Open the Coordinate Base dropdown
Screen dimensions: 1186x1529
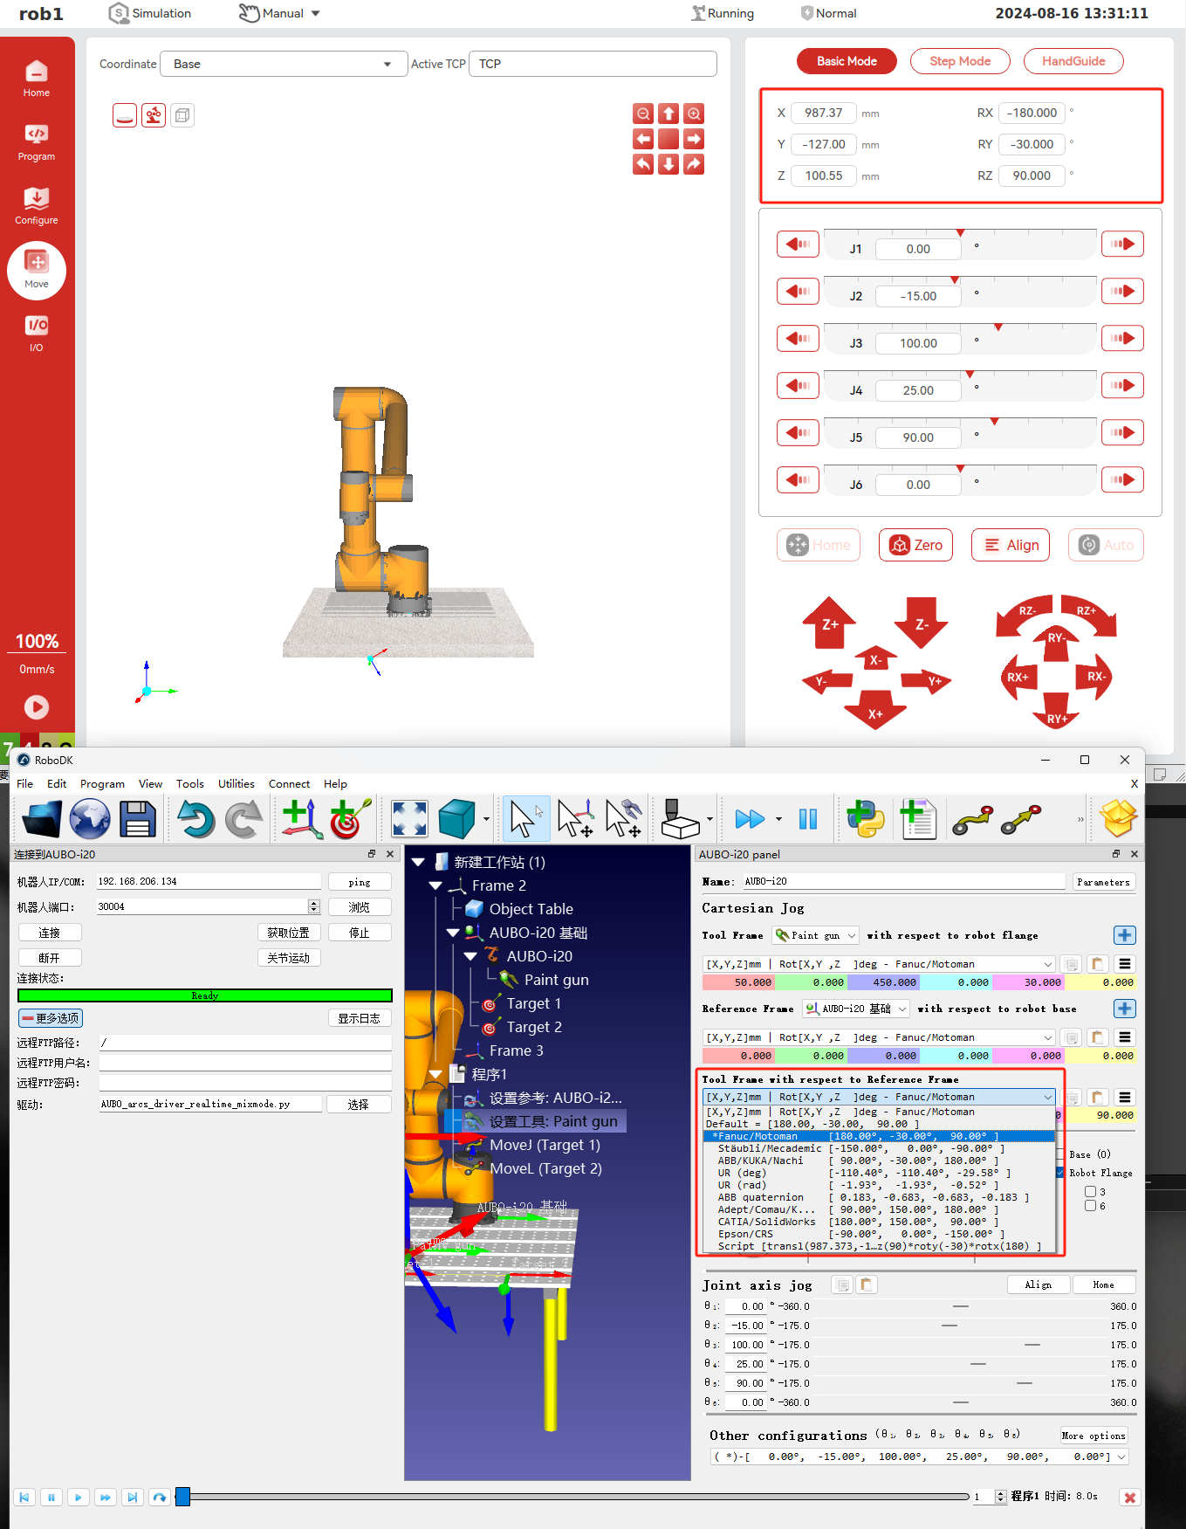point(283,64)
